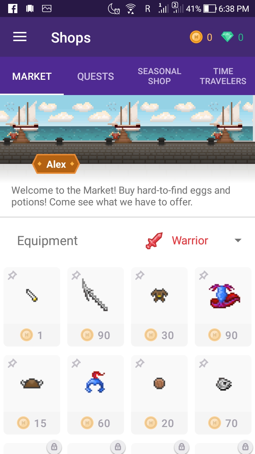This screenshot has height=454, width=255.
Task: Tap the green gem balance icon
Action: [227, 37]
